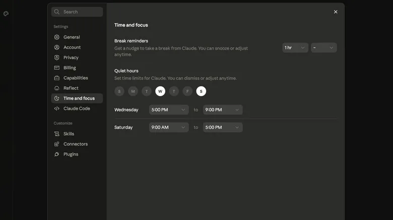Toggle the Tuesday day circle
The width and height of the screenshot is (393, 220).
[x=147, y=91]
